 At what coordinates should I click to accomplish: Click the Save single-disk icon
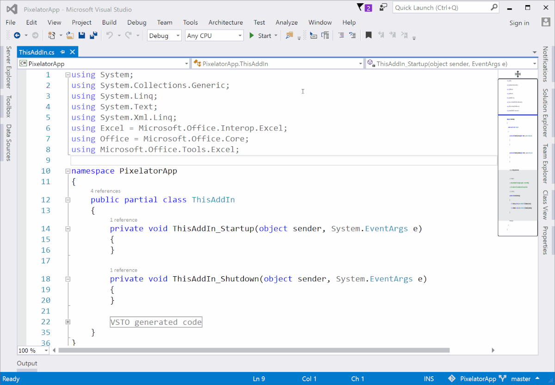pyautogui.click(x=82, y=35)
